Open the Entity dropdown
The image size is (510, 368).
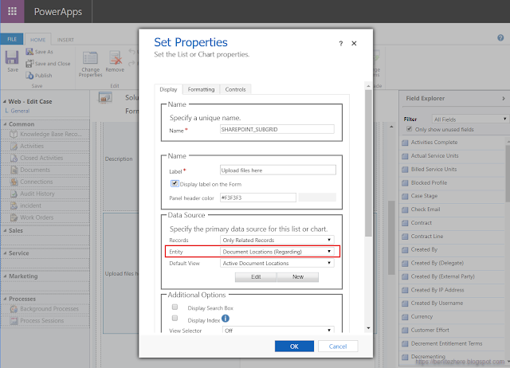tap(277, 251)
